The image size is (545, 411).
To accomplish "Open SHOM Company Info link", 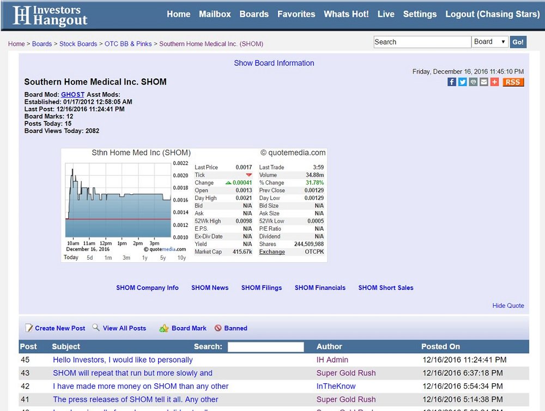I will click(x=147, y=288).
